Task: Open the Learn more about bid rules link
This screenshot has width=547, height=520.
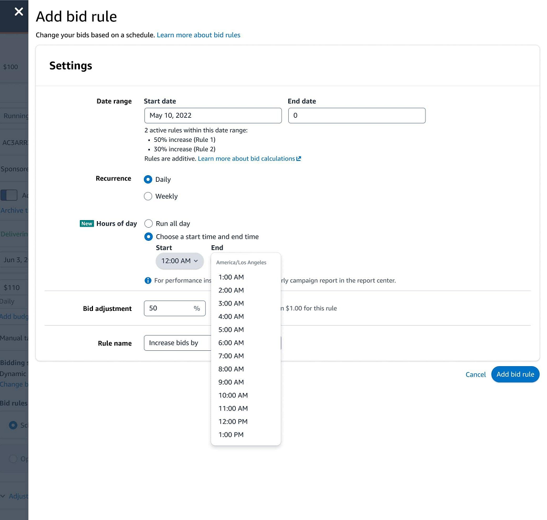Action: (x=199, y=34)
